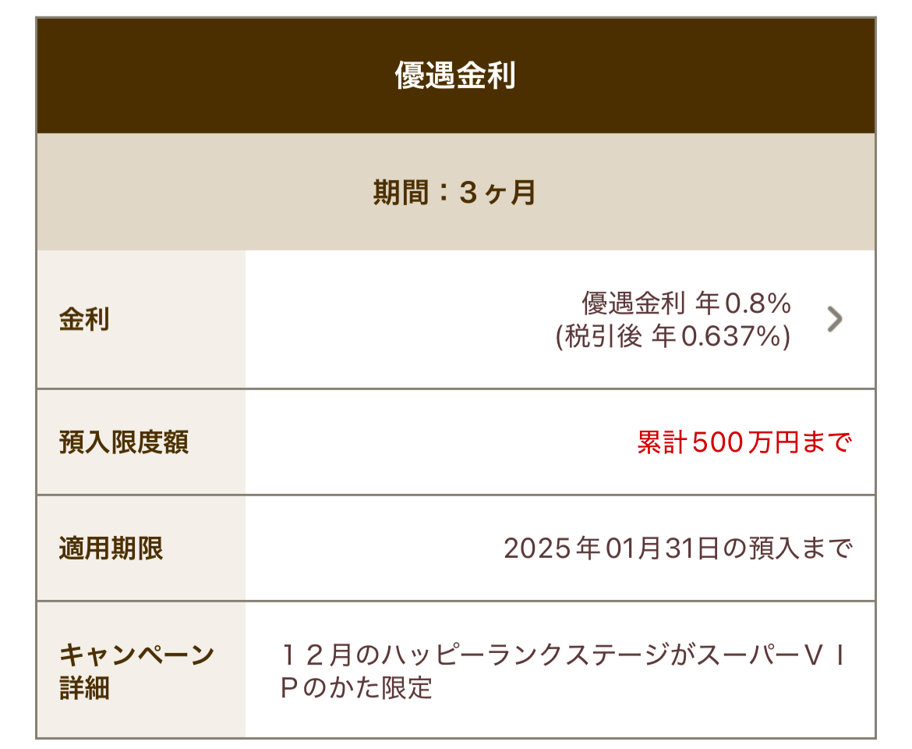Click the 01月31日 date portion
Viewport: 912px width, 749px height.
(x=663, y=548)
